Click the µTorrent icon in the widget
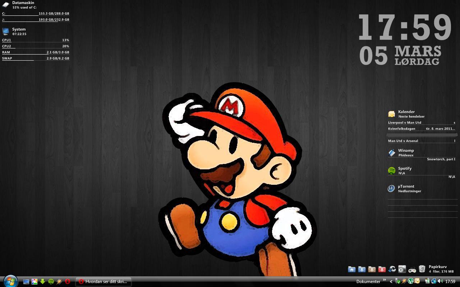This screenshot has width=460, height=287. point(391,189)
